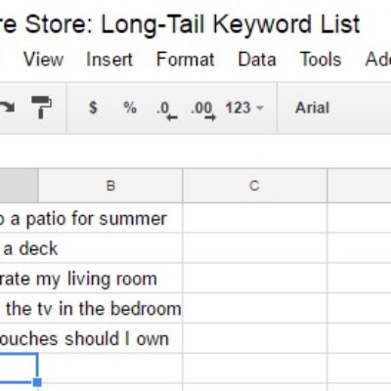391x391 pixels.
Task: Open the View menu
Action: [43, 60]
